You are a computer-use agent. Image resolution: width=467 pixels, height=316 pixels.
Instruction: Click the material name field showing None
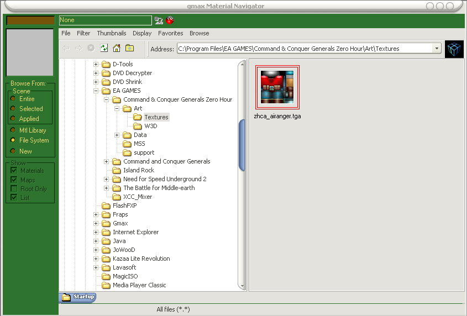tap(106, 20)
